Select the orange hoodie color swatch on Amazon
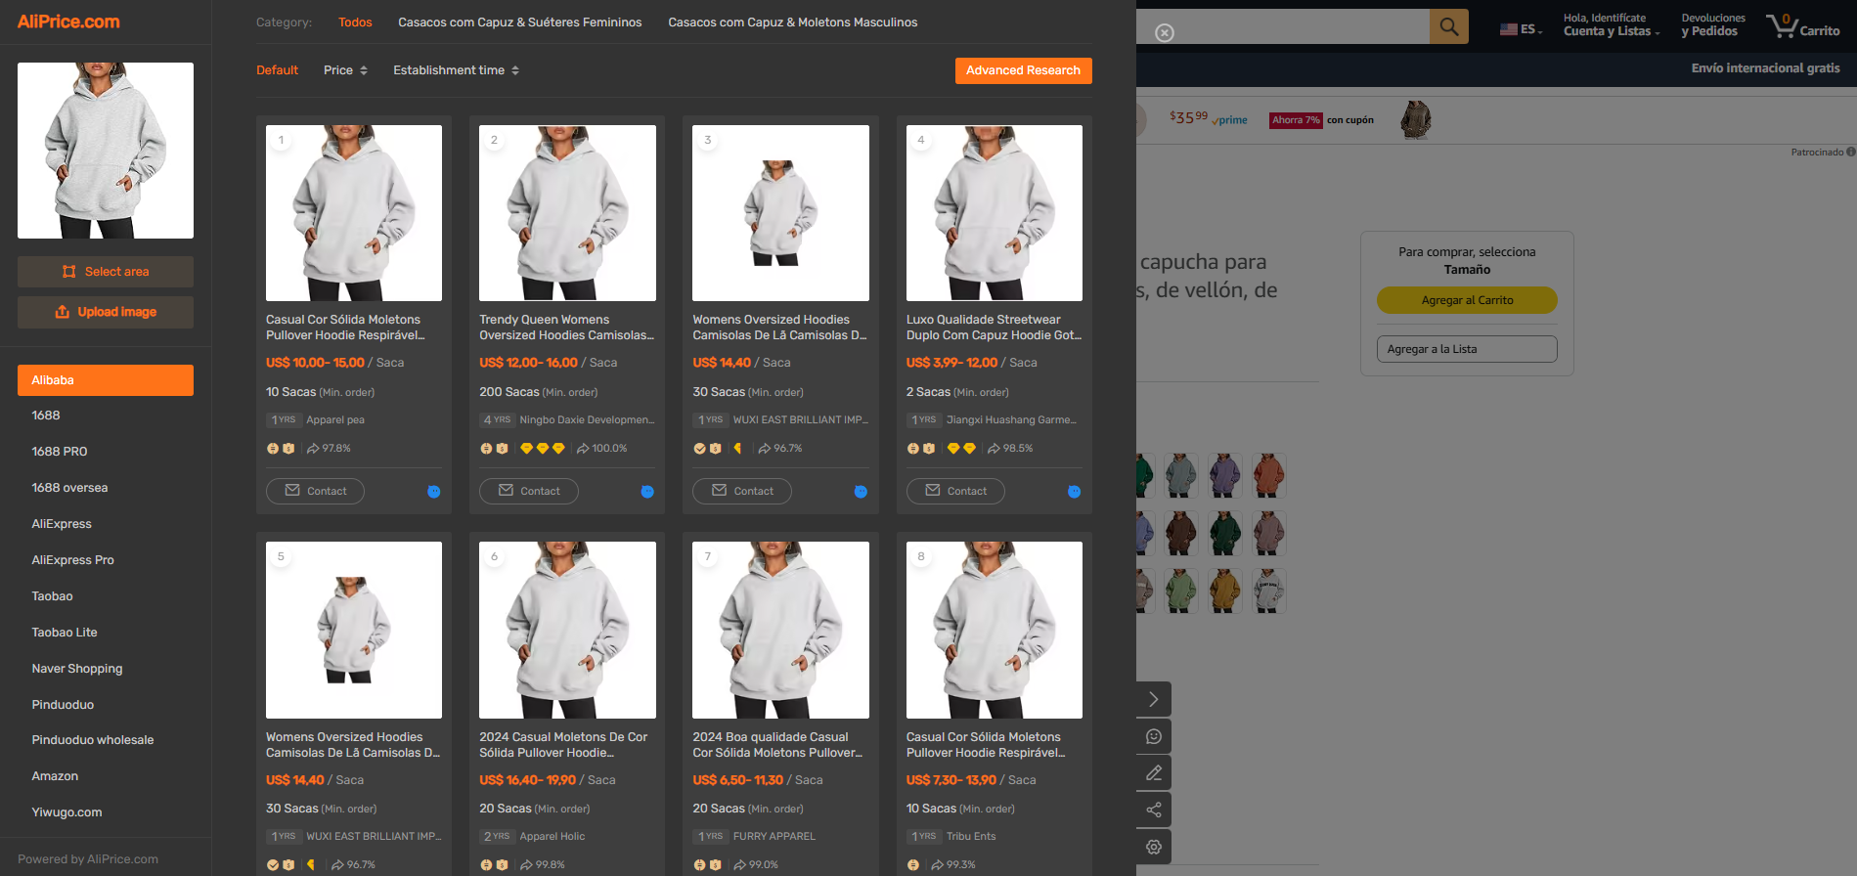Viewport: 1857px width, 876px height. (1268, 475)
